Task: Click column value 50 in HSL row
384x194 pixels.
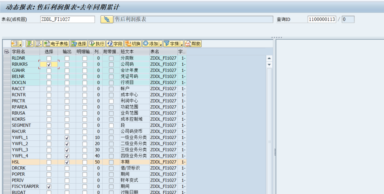Action: (97, 162)
